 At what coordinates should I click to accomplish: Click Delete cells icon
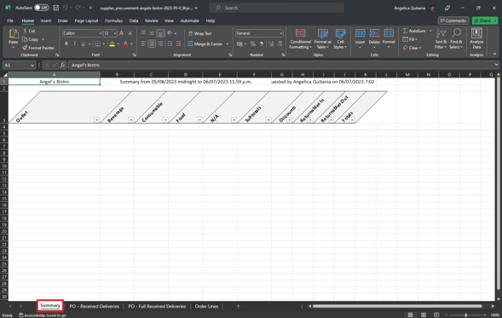pyautogui.click(x=374, y=33)
